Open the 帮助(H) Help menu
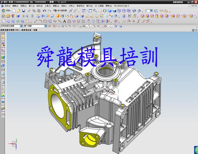Viewport: 198px width, 154px height. (109, 6)
